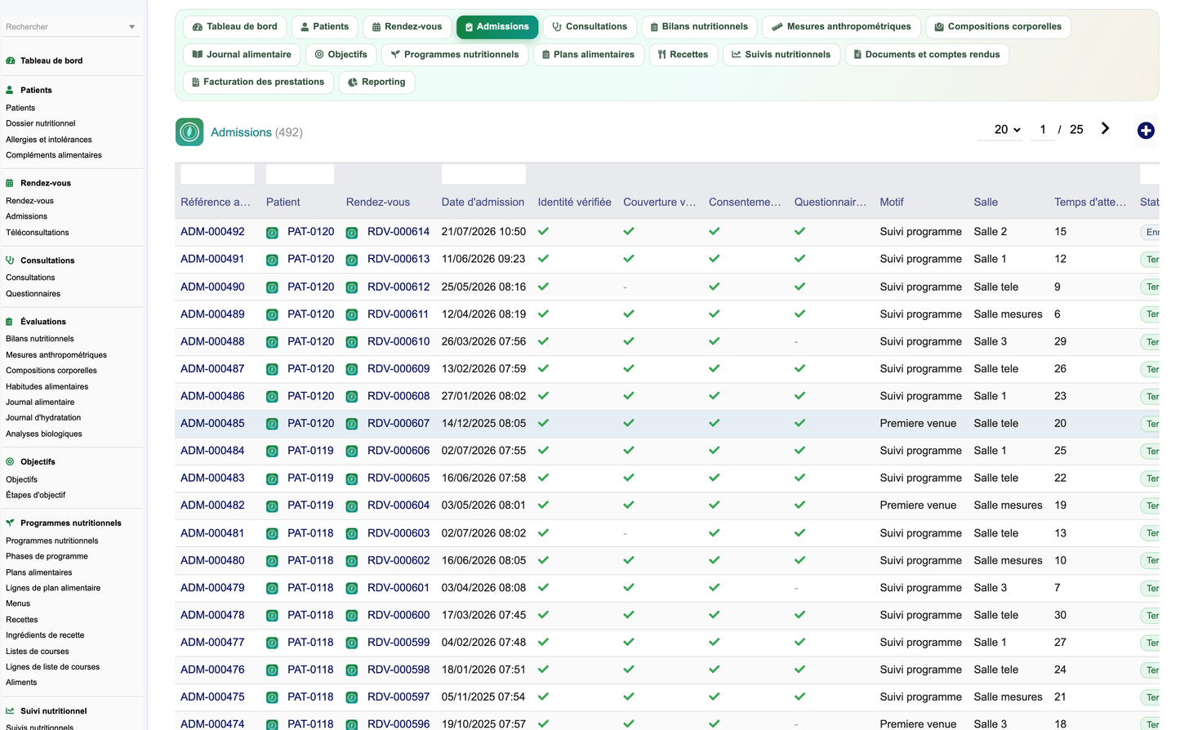The height and width of the screenshot is (730, 1180).
Task: Toggle empty Questionnaire value for ADM-000488
Action: click(797, 342)
